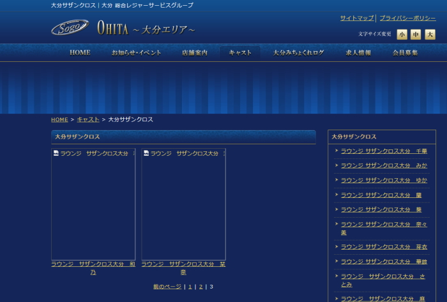Screen dimensions: 447x302
Task: Go to previous page via 前のページ
Action: coord(167,287)
